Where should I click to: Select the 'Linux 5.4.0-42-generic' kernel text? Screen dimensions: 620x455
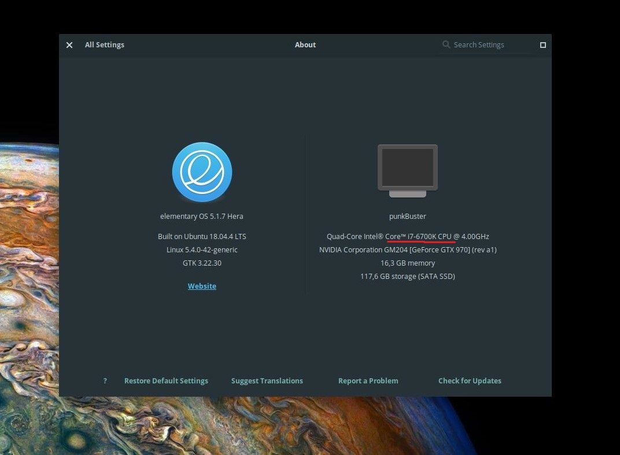click(202, 250)
